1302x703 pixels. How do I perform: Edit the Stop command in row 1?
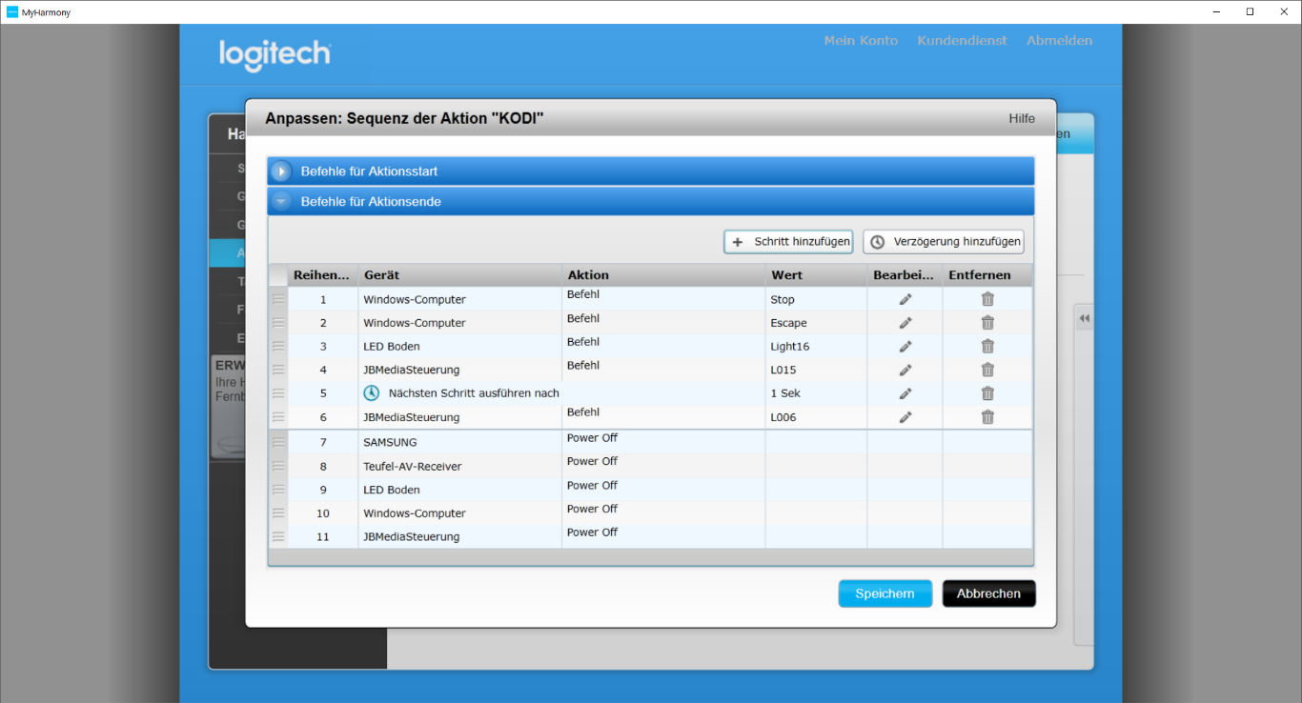click(x=905, y=299)
